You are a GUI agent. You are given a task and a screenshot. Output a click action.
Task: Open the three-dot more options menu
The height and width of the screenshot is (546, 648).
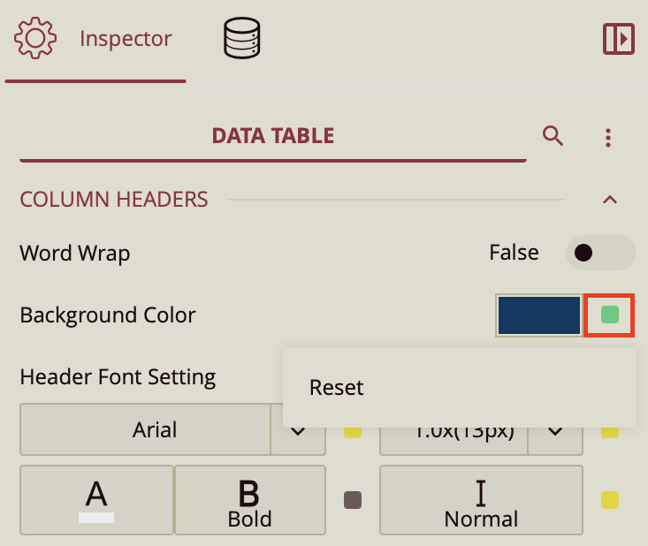coord(608,138)
